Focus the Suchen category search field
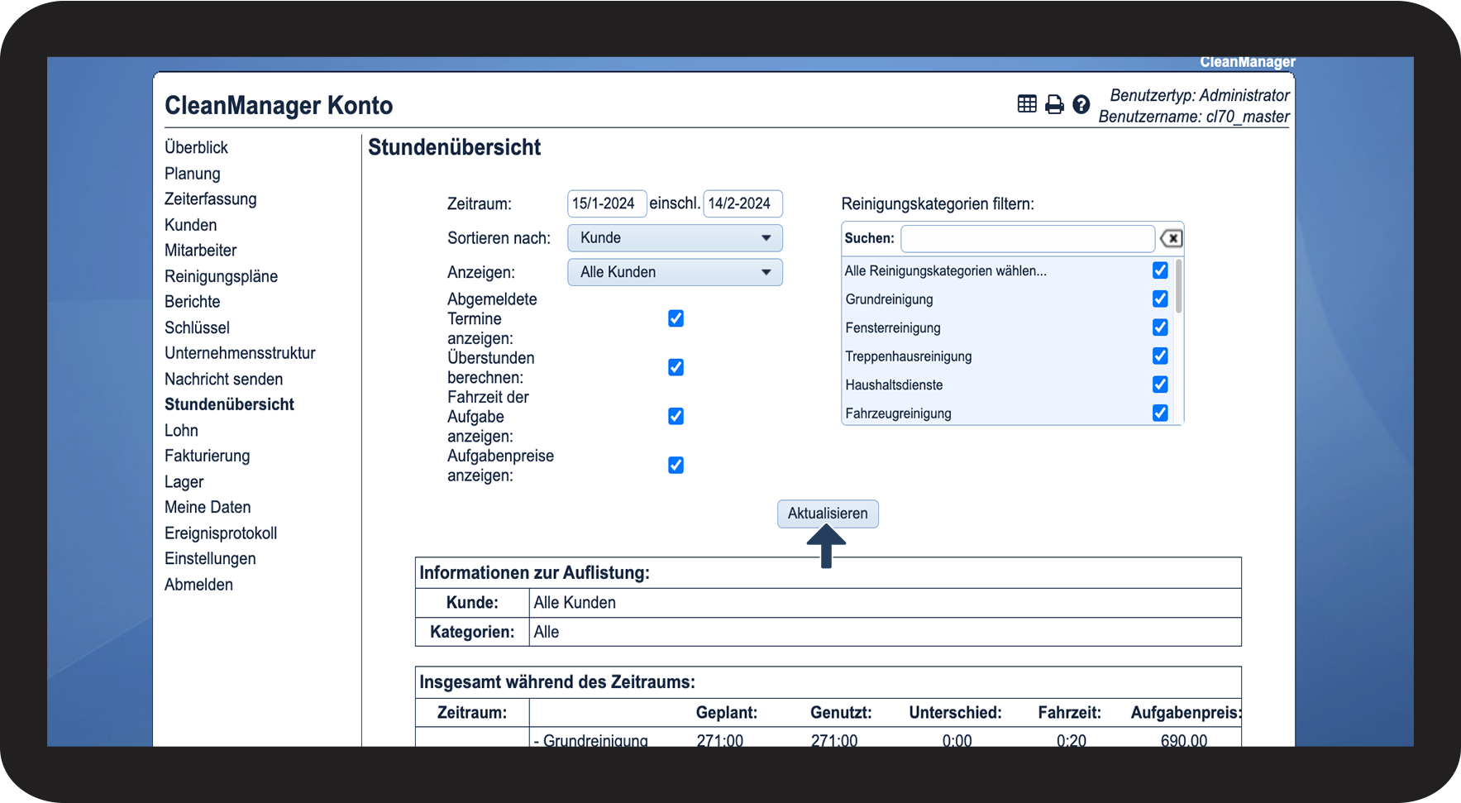Image resolution: width=1461 pixels, height=803 pixels. coord(1027,239)
